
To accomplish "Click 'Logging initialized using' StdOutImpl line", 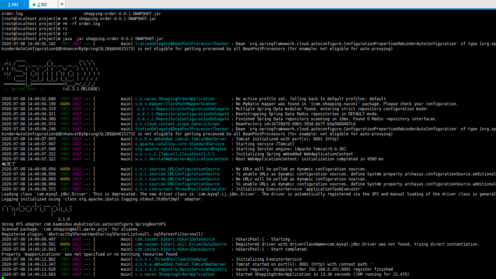I will (x=102, y=199).
